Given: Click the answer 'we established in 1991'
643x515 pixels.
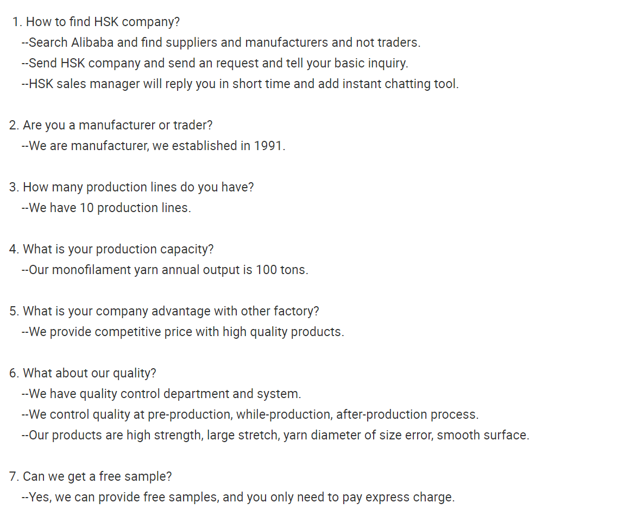Looking at the screenshot, I should (218, 146).
